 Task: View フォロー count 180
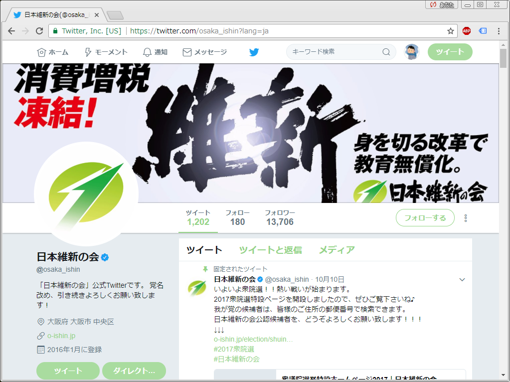pyautogui.click(x=237, y=218)
